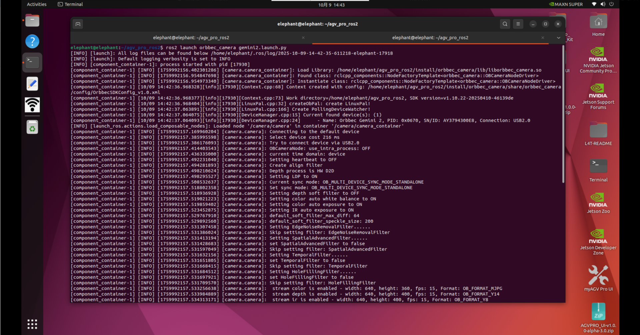Screen dimensions: 640x335
Task: Open the terminal hamburger menu
Action: [518, 24]
